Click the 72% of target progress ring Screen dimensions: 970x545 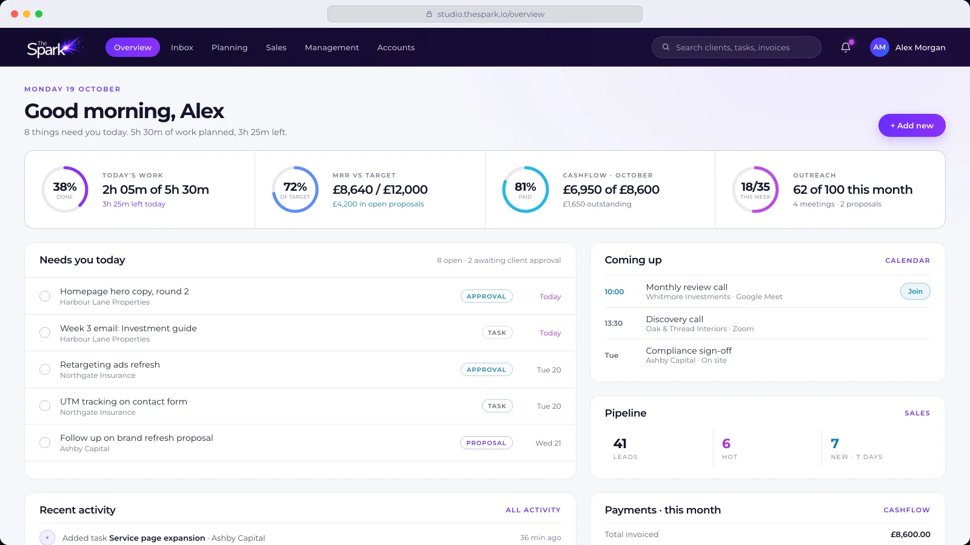point(295,190)
